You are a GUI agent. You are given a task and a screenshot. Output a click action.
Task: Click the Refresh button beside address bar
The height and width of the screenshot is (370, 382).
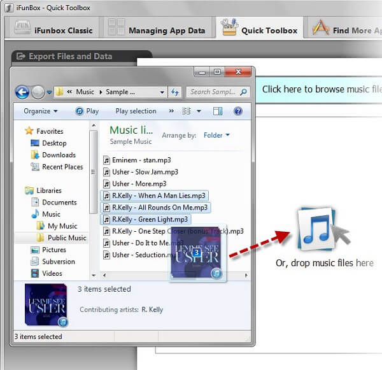tap(175, 92)
